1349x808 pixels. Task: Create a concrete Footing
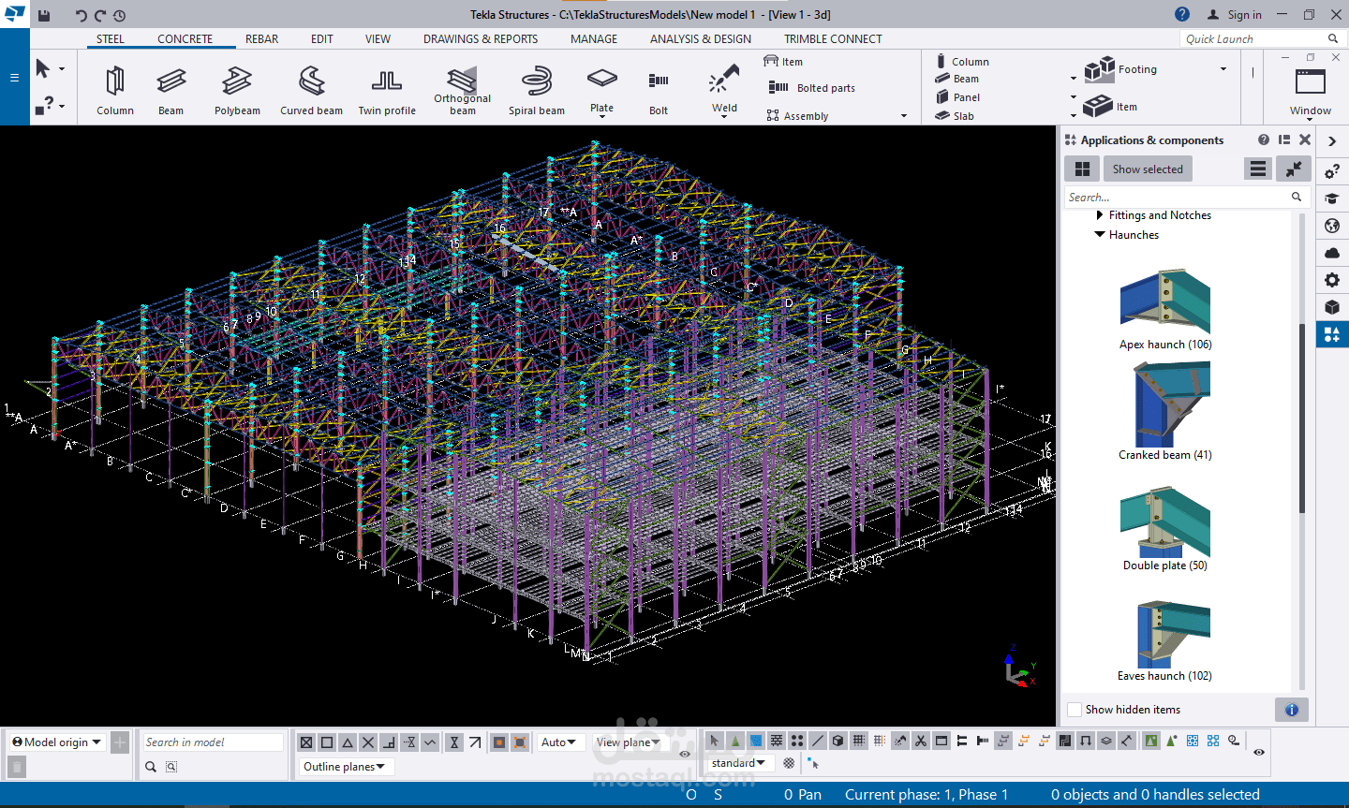(1121, 69)
